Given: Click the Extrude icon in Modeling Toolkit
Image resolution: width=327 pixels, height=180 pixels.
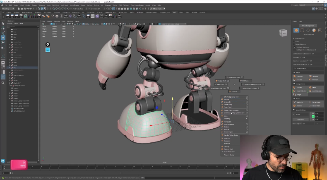Looking at the screenshot, I should pyautogui.click(x=295, y=87).
